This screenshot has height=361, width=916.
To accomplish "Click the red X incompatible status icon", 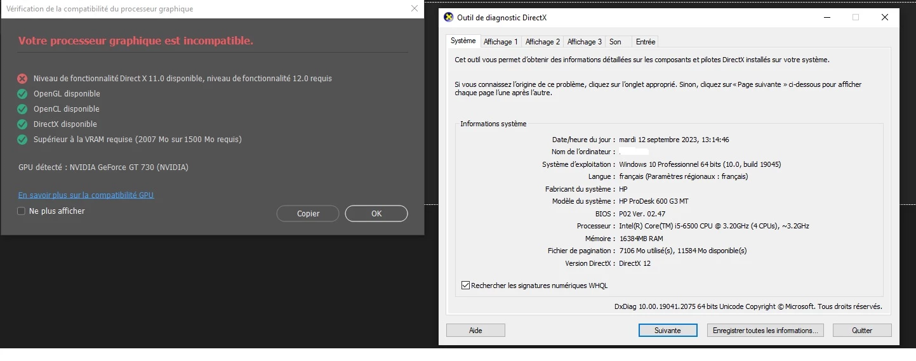I will [22, 79].
